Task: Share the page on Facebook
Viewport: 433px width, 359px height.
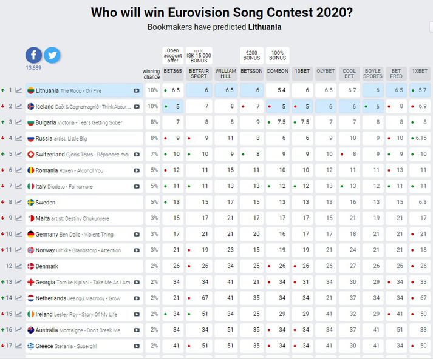Action: click(x=33, y=55)
